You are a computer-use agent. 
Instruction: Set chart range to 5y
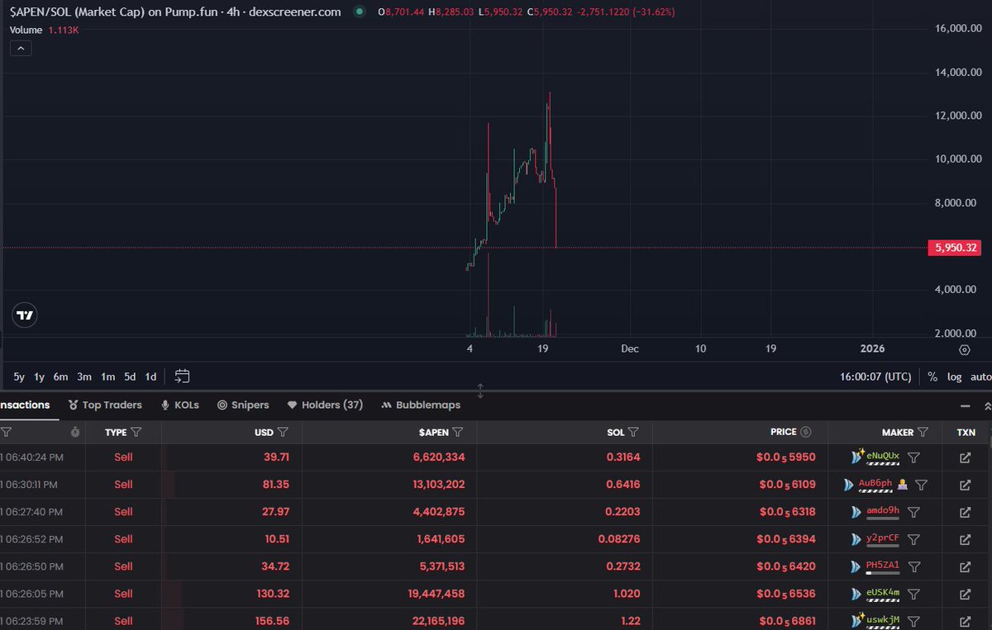click(x=19, y=377)
